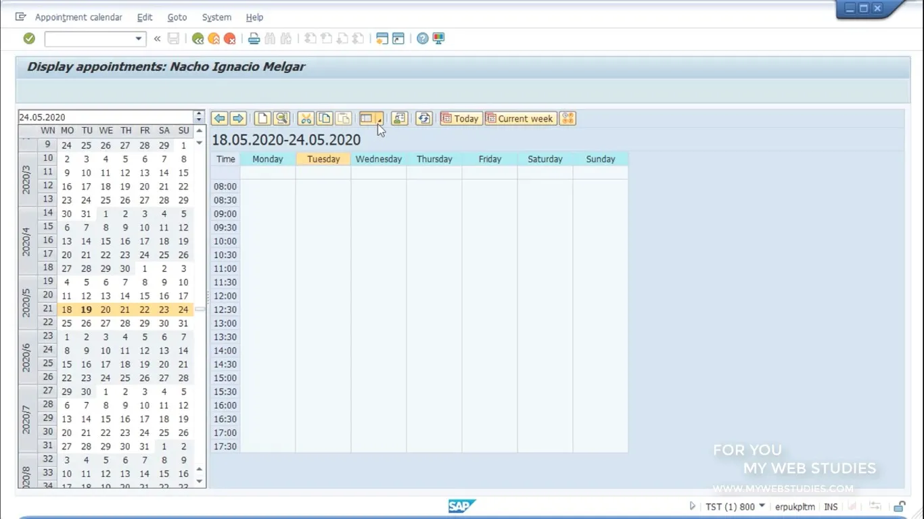
Task: Expand the status bar triangle arrow
Action: (x=692, y=506)
